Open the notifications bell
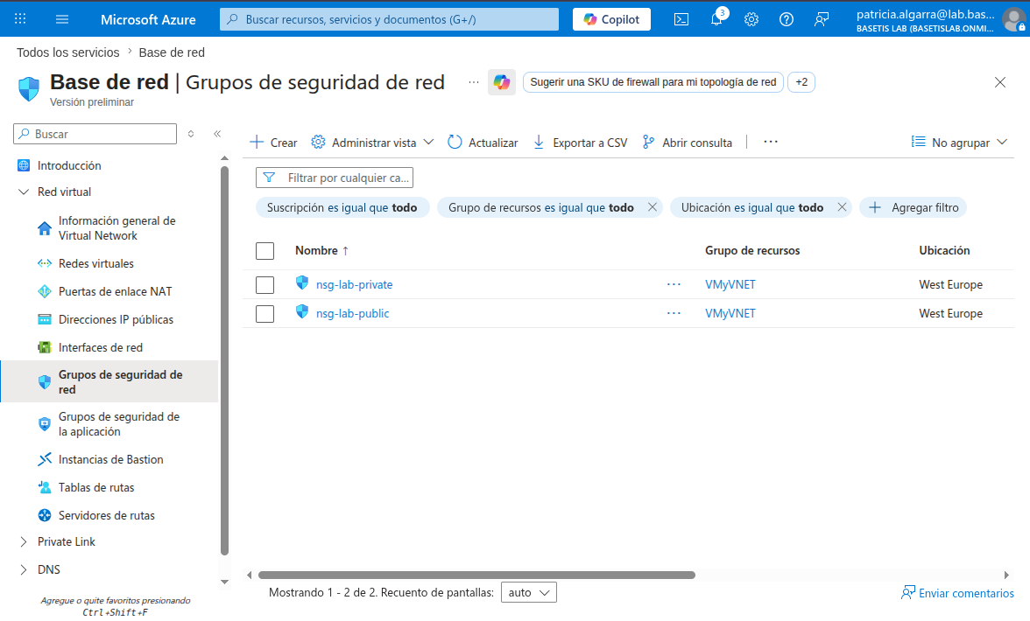 [716, 19]
